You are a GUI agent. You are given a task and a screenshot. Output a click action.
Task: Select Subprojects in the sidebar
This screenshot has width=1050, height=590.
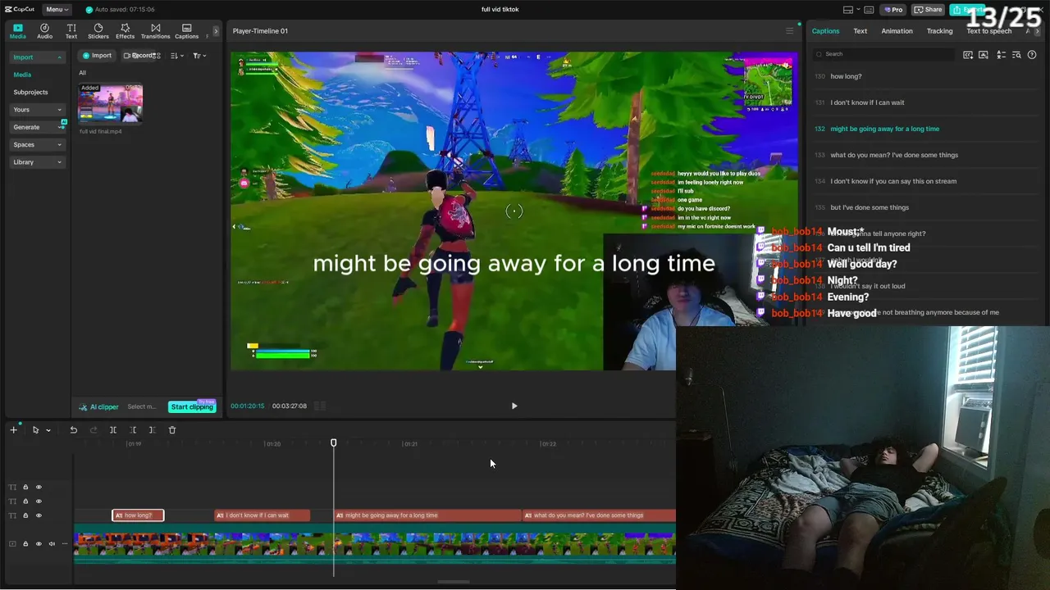coord(30,93)
